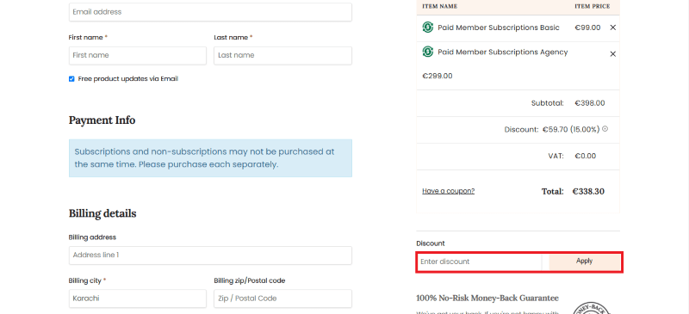Click the Address line 1 field
This screenshot has width=689, height=314.
(x=210, y=256)
